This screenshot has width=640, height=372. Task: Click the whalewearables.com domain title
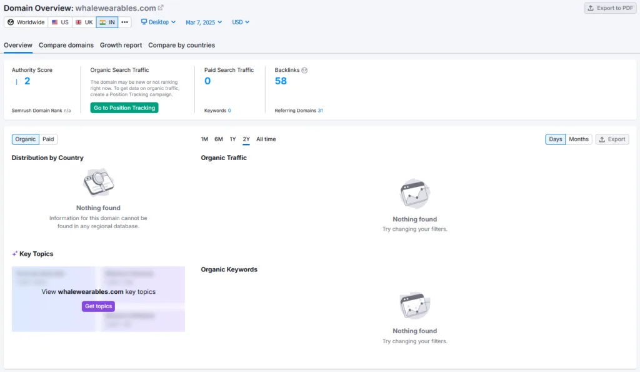click(116, 8)
